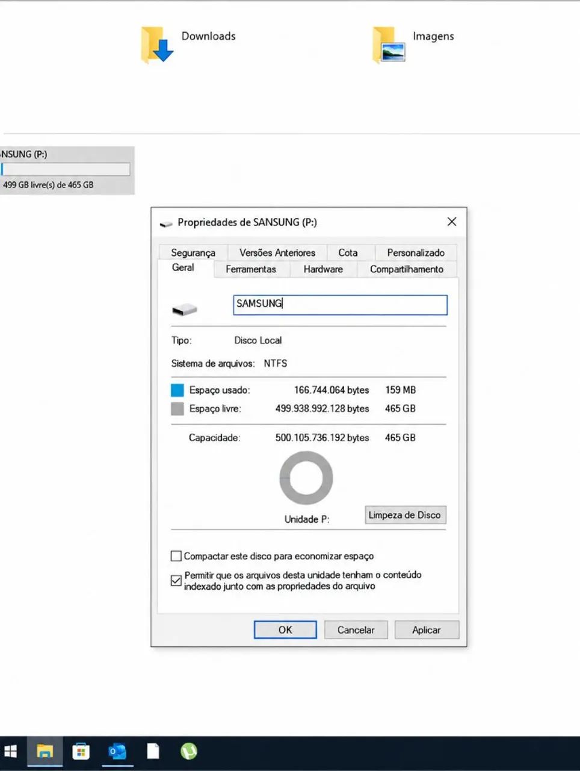Click the Aplicar button

click(x=427, y=629)
